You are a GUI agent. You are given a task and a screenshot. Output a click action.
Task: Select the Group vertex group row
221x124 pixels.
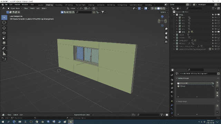tap(195, 86)
